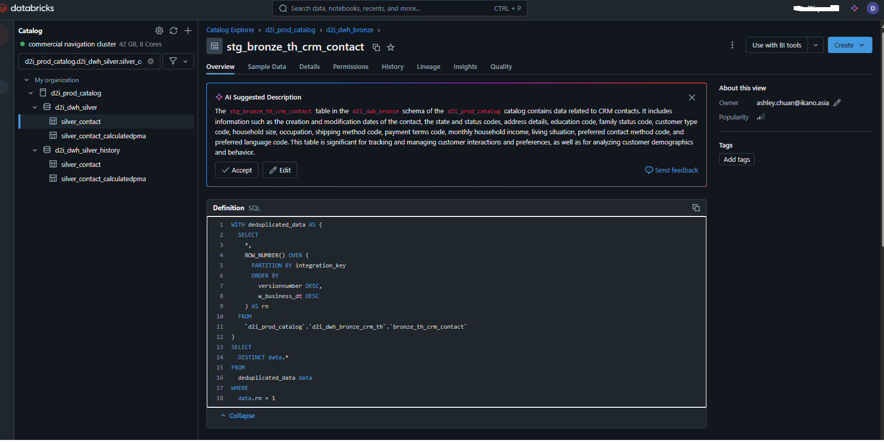
Task: Open Catalog settings gear icon
Action: (159, 31)
